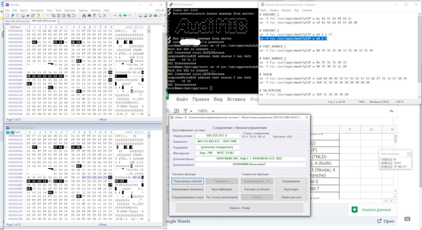Open the Вид menu in Sheets
The image size is (422, 230).
[218, 99]
